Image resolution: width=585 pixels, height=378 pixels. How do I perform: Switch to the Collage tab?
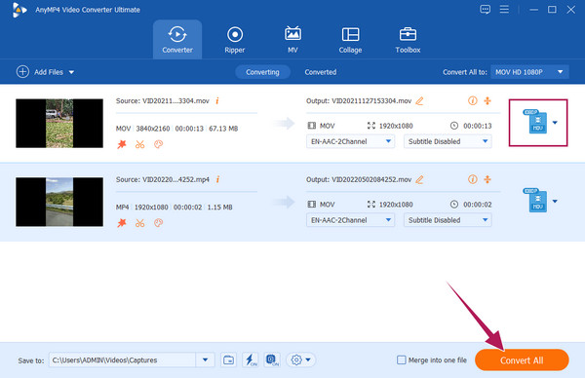350,40
